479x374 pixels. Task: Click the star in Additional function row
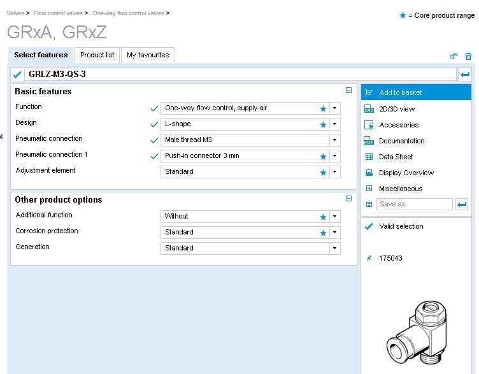point(323,217)
